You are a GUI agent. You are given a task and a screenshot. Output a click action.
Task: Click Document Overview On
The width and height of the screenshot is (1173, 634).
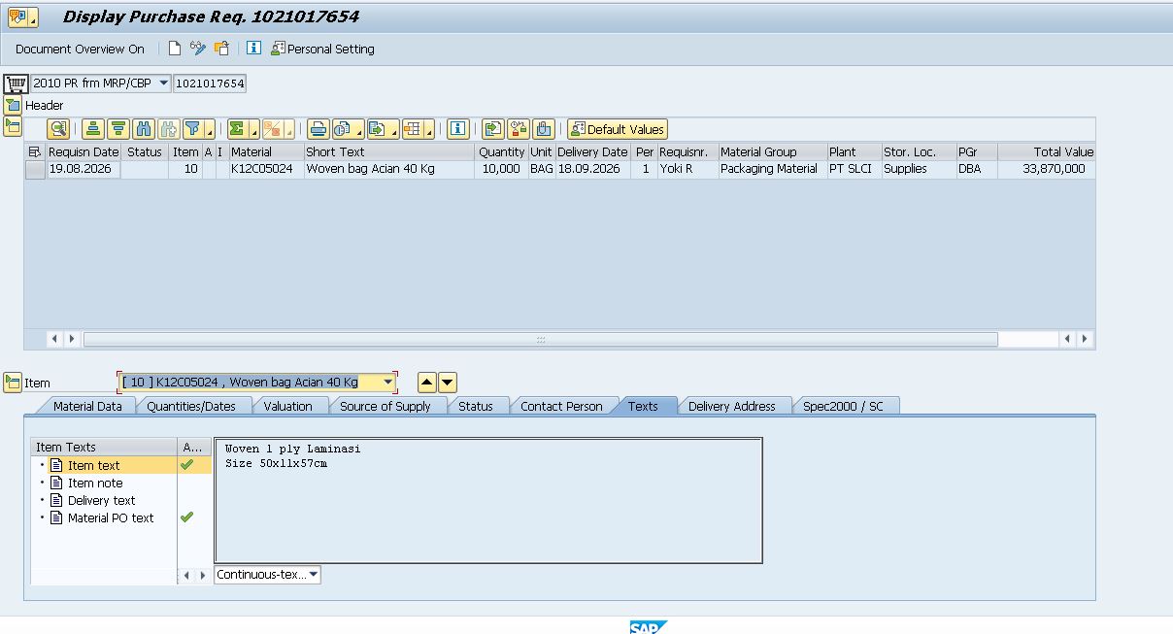click(x=80, y=49)
